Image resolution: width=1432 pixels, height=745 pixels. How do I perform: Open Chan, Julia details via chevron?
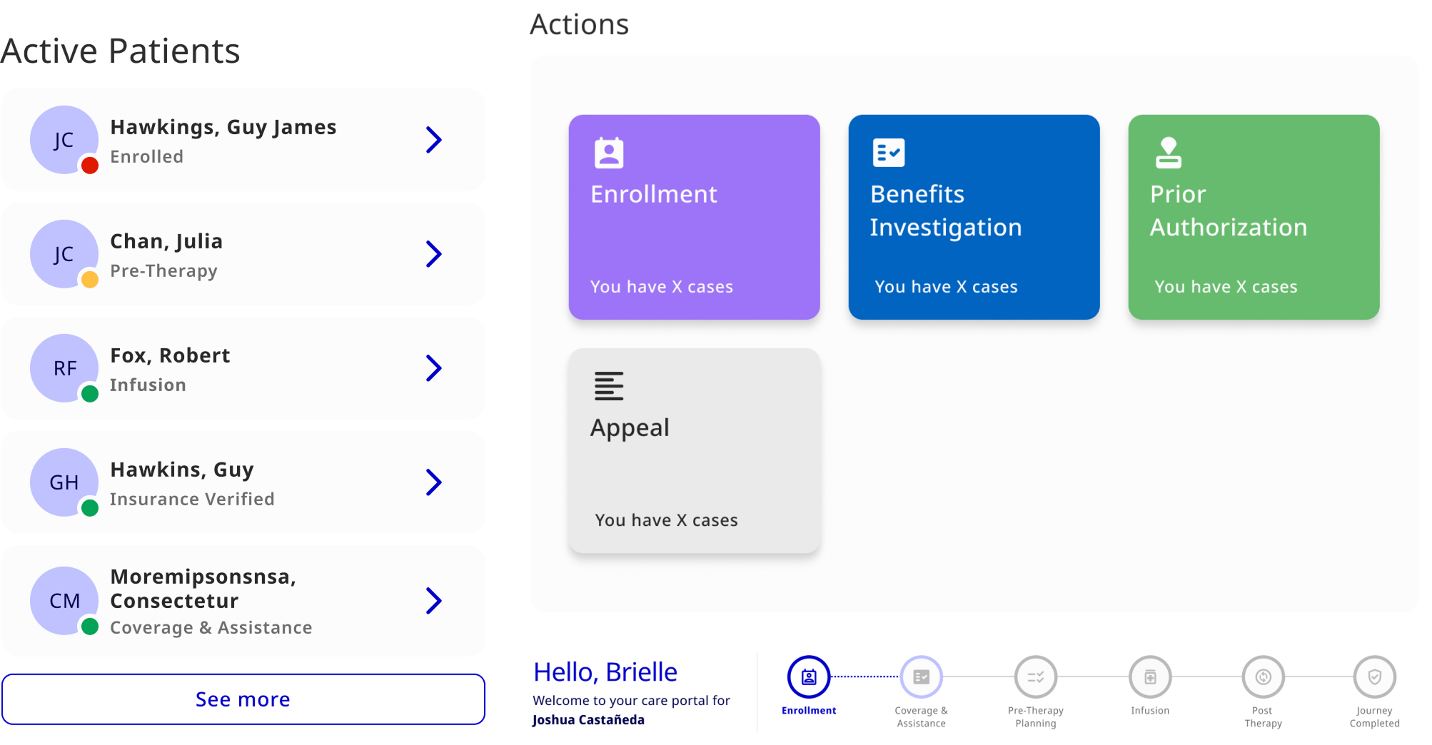(x=433, y=254)
